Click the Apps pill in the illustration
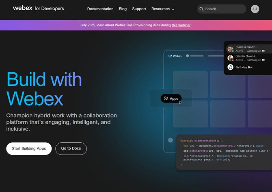The height and width of the screenshot is (192, 272). (171, 98)
